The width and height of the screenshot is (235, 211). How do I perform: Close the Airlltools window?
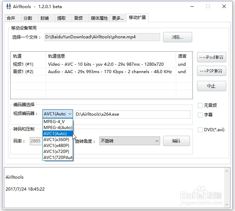pyautogui.click(x=224, y=6)
